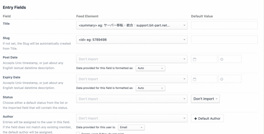This screenshot has width=264, height=134.
Task: Change Post Date format from Auto
Action: (150, 68)
